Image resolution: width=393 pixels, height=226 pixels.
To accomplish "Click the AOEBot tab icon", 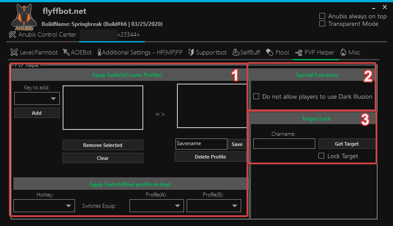I will coord(66,52).
